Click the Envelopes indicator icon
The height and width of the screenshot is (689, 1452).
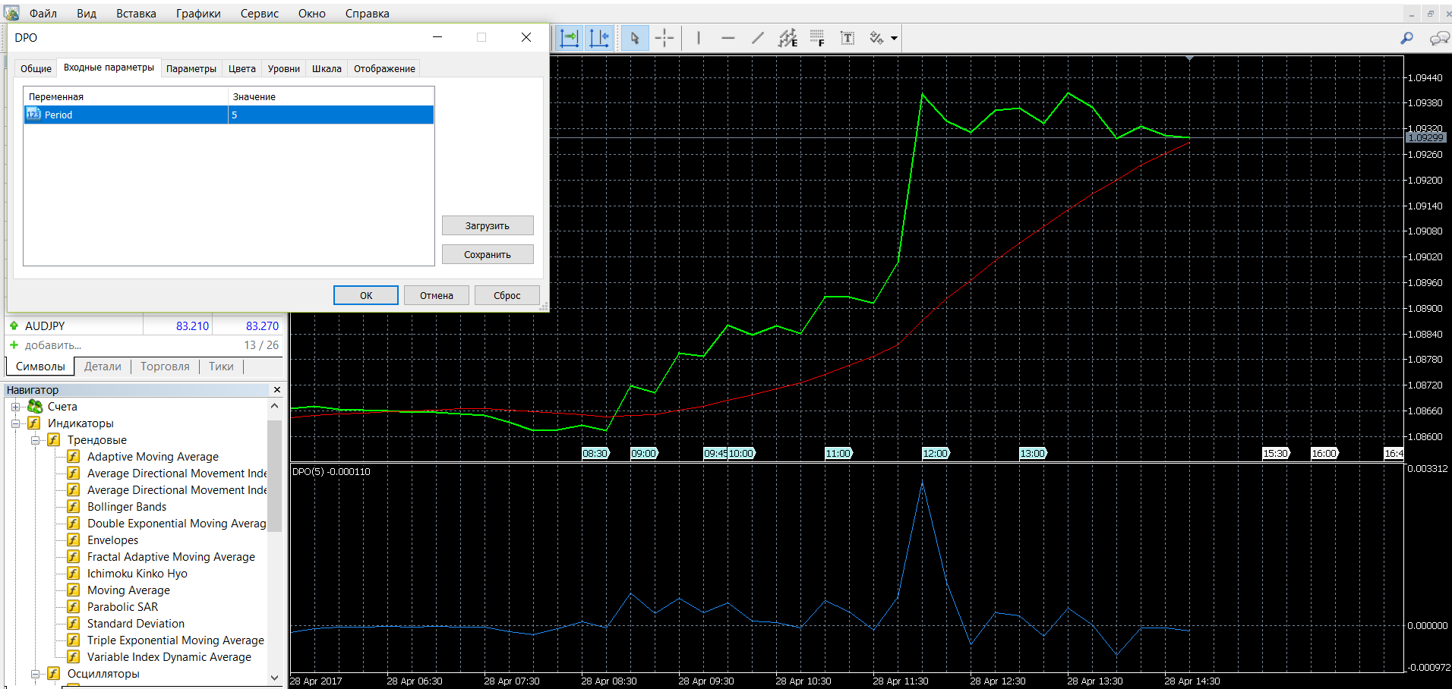coord(74,540)
